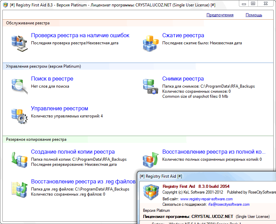
Task: Click 'Последнее сжатие было: Неизвестная дата' text
Action: 202,43
